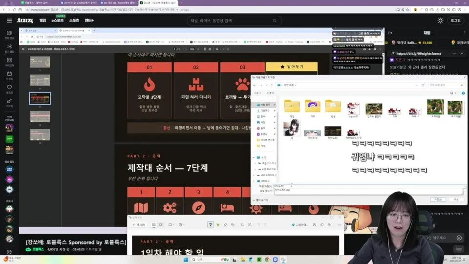Select the Snipping Tool crop icon

coord(242,225)
